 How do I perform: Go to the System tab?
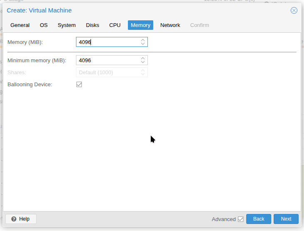click(66, 25)
